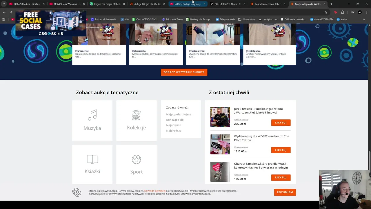Switch to the BEZZER TikTok tab
Screen dimensions: 371x209
click(228, 4)
